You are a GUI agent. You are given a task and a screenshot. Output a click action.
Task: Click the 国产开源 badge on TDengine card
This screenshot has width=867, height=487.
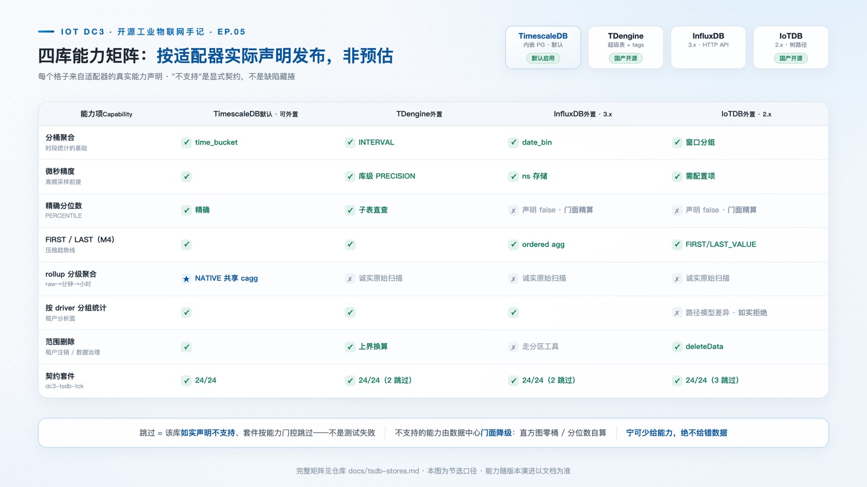[625, 58]
